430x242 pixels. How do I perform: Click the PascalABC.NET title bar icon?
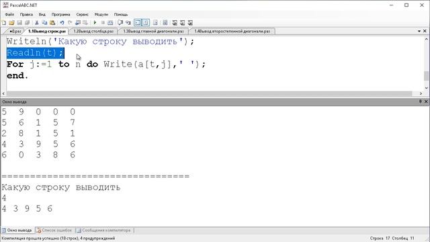[x=5, y=5]
